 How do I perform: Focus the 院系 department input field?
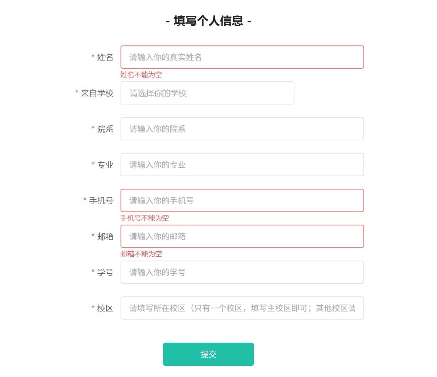(242, 129)
